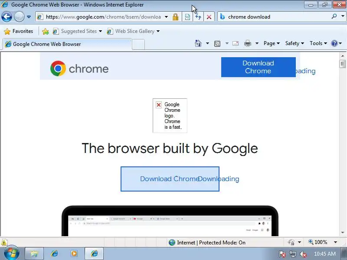Launch Windows Media Player from taskbar
This screenshot has width=347, height=260.
tap(74, 253)
